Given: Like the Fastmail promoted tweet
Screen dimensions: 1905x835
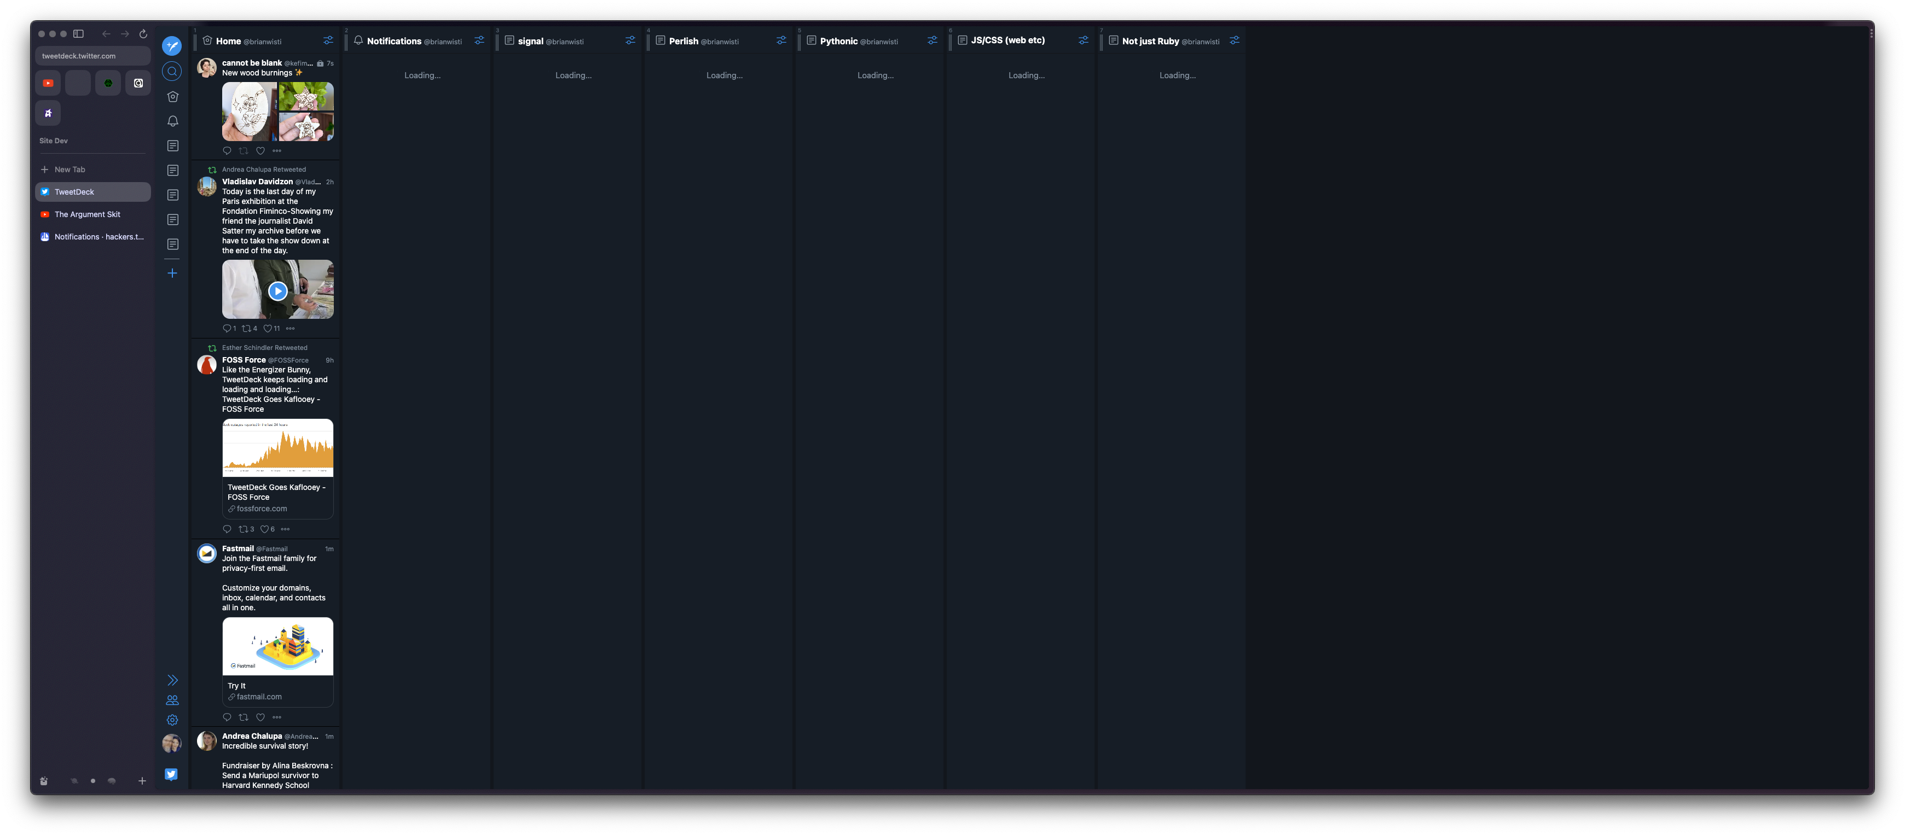Looking at the screenshot, I should click(x=260, y=717).
